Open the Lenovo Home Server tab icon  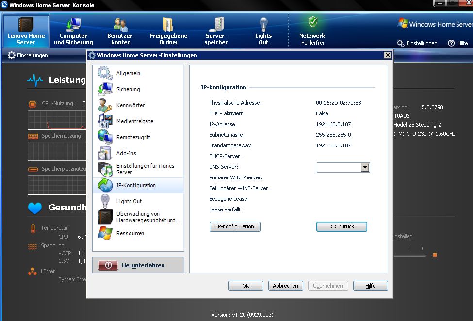point(26,24)
